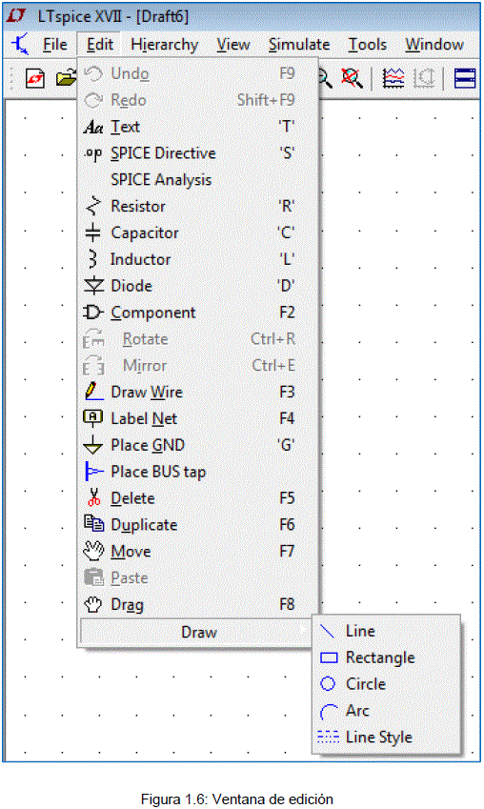The image size is (484, 809).
Task: Open the View menu
Action: coord(233,45)
